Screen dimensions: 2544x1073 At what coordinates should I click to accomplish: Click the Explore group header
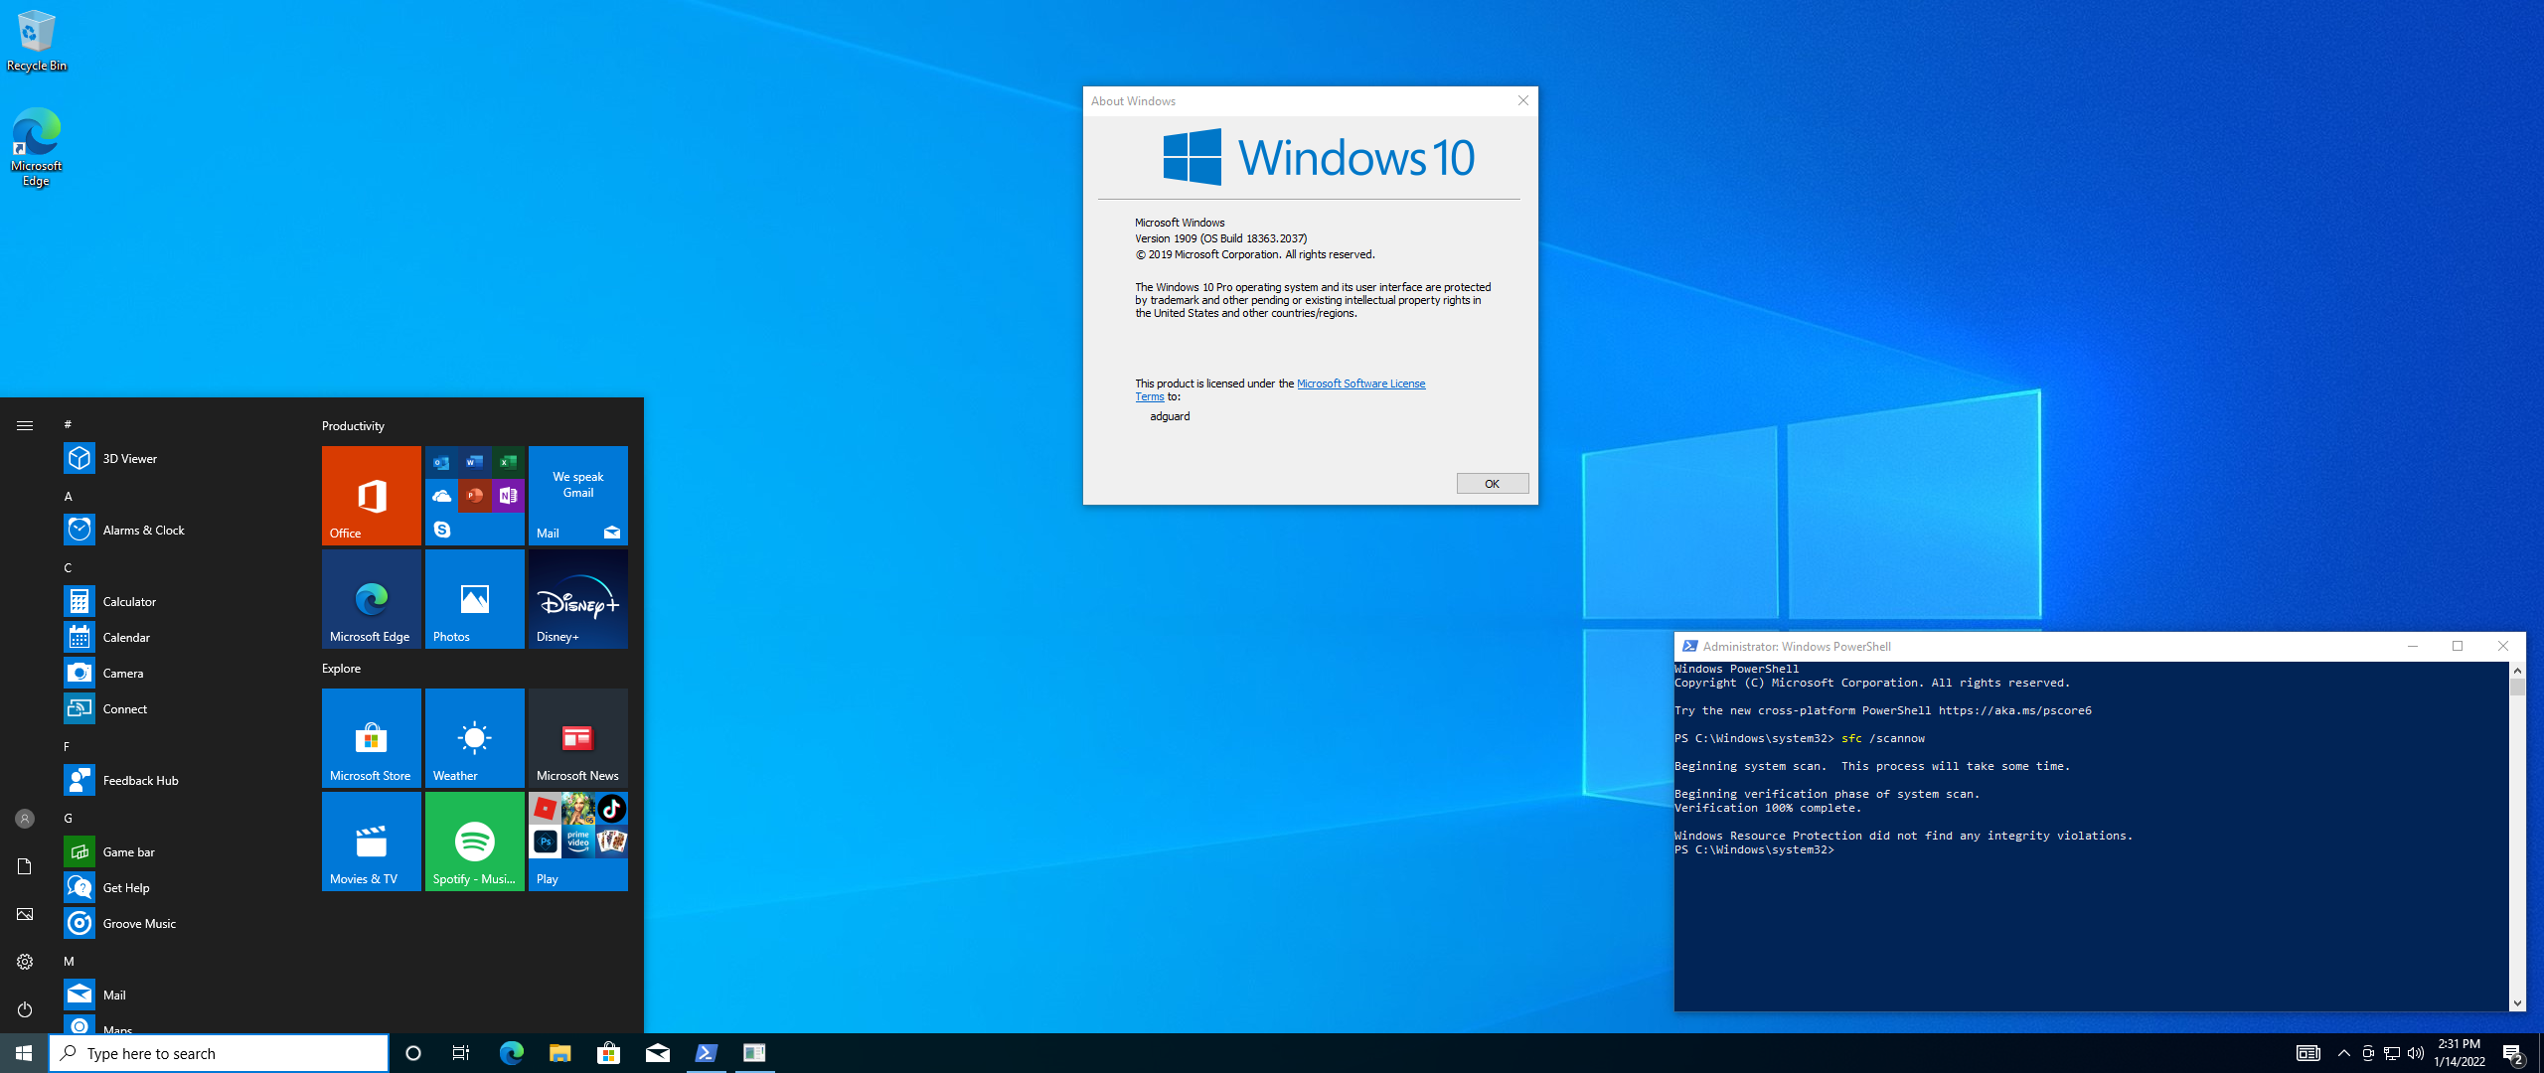click(341, 669)
